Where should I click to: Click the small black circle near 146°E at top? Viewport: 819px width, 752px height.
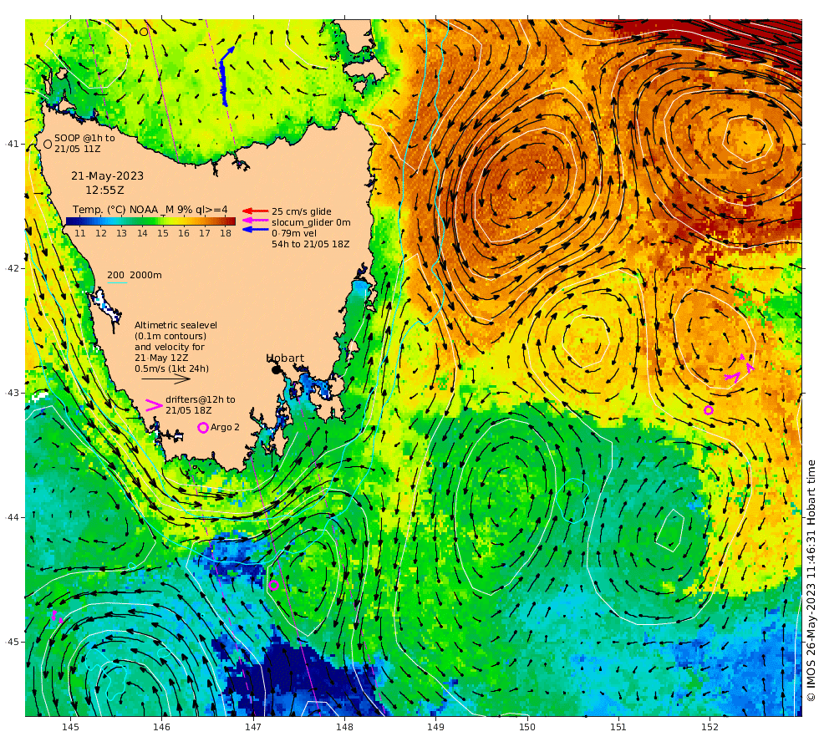point(144,32)
